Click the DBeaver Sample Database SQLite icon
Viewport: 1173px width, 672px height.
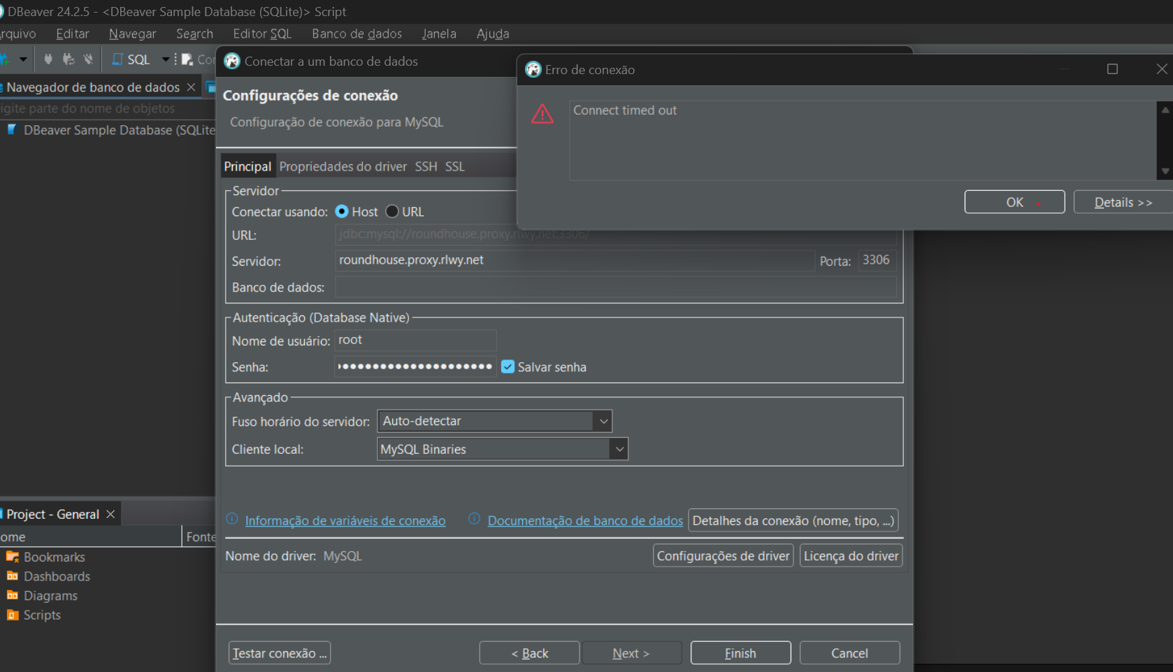(12, 129)
